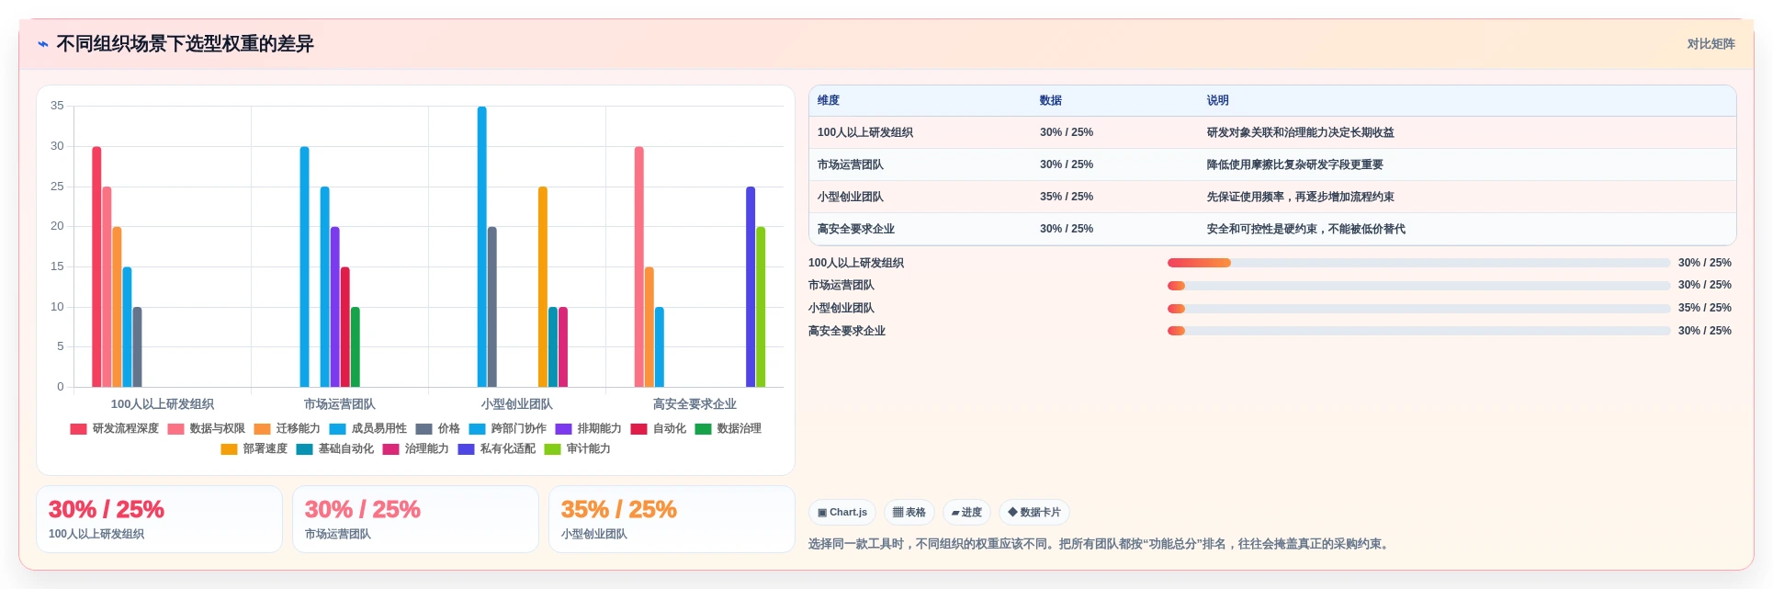Select the 表格 tag chip

coord(909,513)
